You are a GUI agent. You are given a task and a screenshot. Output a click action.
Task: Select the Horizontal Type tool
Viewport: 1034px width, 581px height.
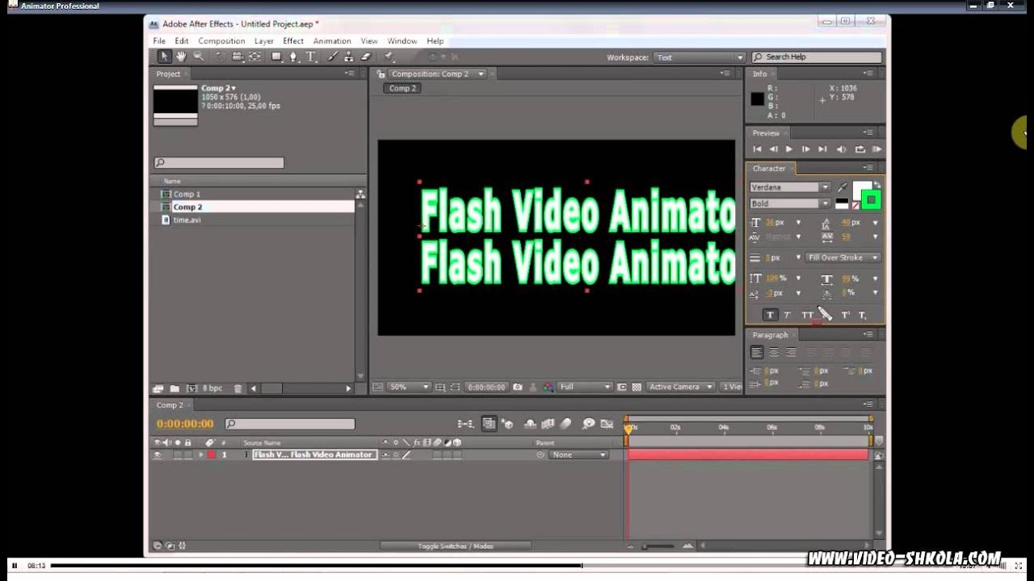[310, 56]
